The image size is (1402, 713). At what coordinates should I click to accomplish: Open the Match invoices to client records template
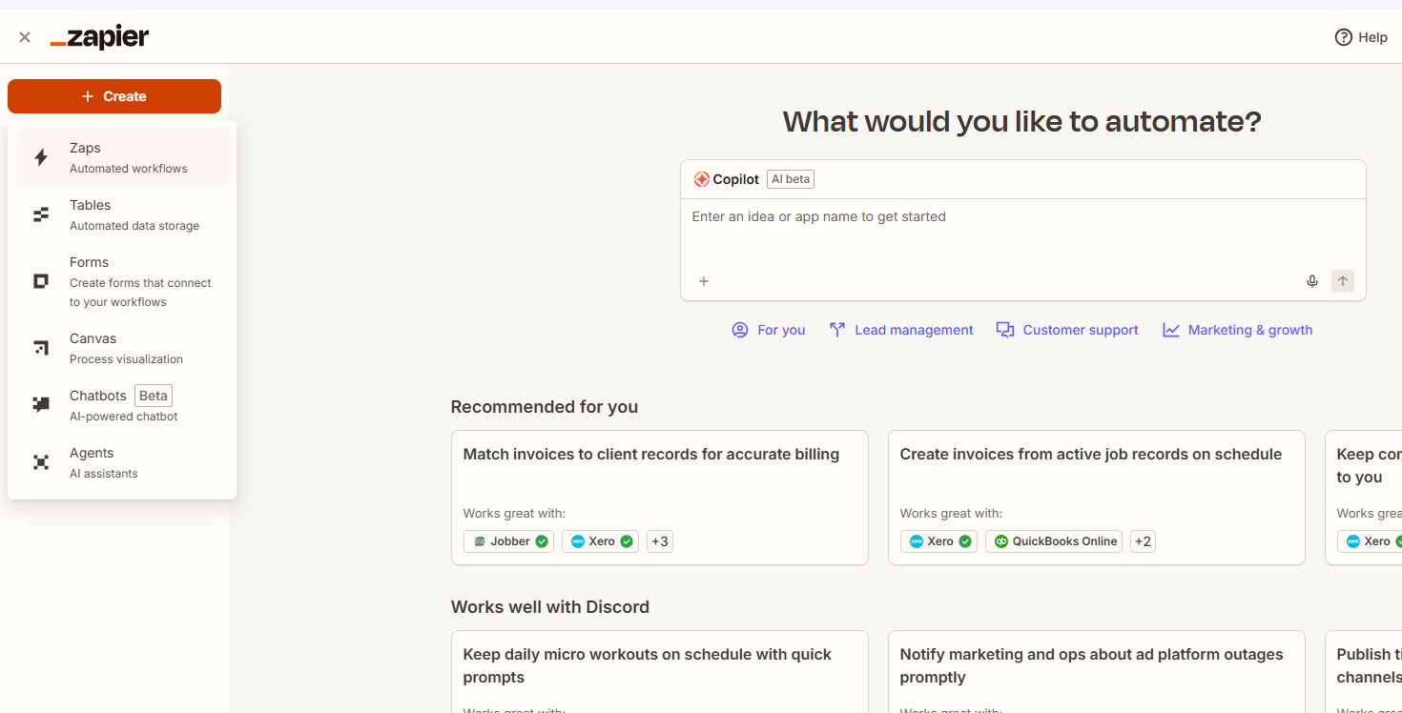coord(651,455)
